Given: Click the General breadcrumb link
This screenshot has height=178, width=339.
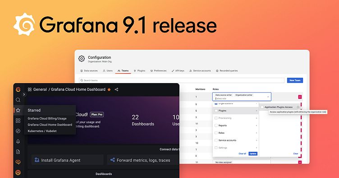Looking at the screenshot, I should [40, 89].
